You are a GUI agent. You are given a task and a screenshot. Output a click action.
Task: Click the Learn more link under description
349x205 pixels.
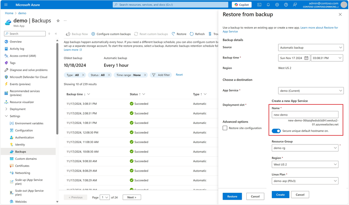coord(73,50)
